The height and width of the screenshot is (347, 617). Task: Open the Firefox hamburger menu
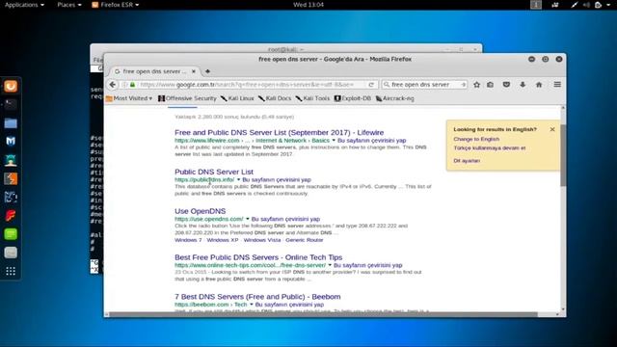(x=557, y=85)
